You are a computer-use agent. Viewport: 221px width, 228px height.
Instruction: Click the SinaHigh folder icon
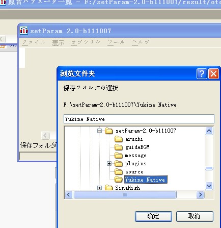click(x=109, y=188)
